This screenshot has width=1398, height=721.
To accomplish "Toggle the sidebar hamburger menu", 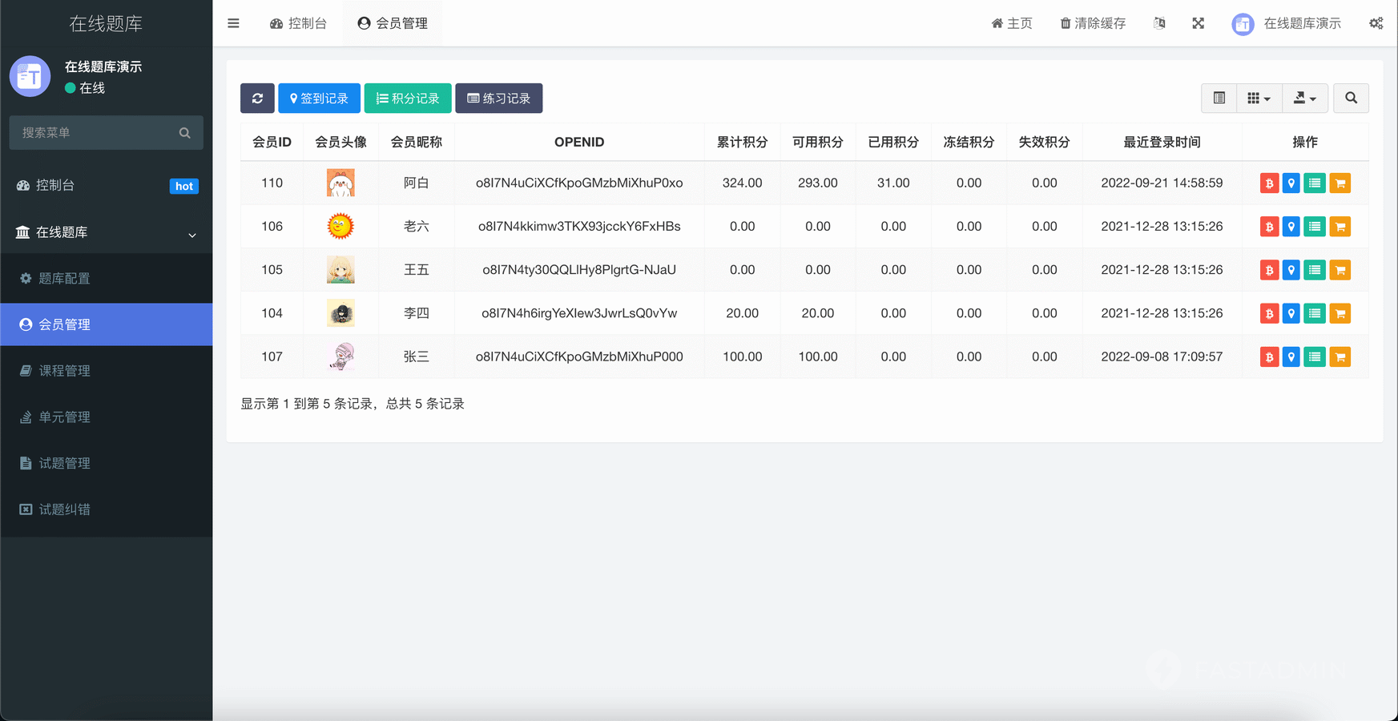I will point(233,23).
